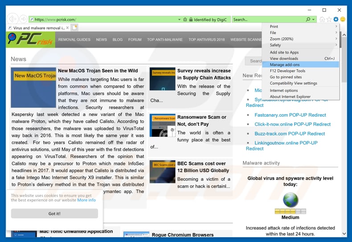Click the Identified by DigiC certificate label
Viewport: 352px width, 242px height.
click(210, 20)
